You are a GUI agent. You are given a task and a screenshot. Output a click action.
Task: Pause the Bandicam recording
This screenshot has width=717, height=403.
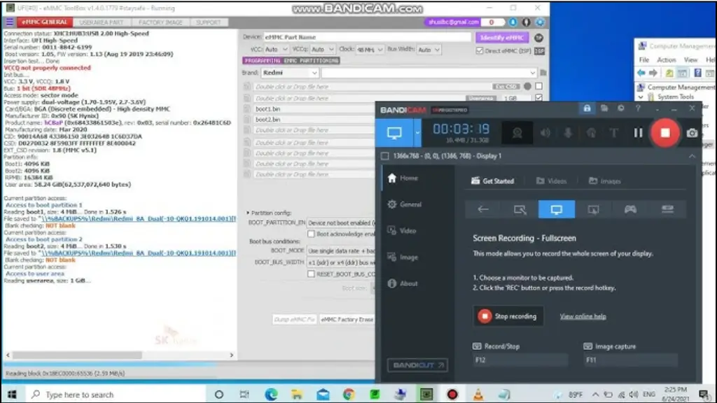638,133
